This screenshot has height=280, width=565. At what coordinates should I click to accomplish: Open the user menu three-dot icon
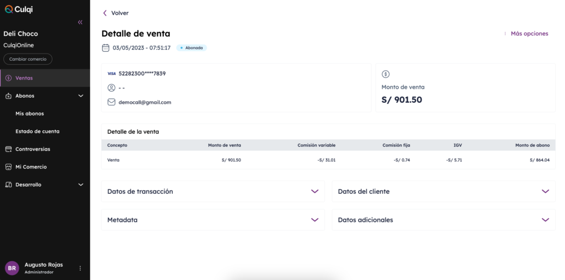80,268
